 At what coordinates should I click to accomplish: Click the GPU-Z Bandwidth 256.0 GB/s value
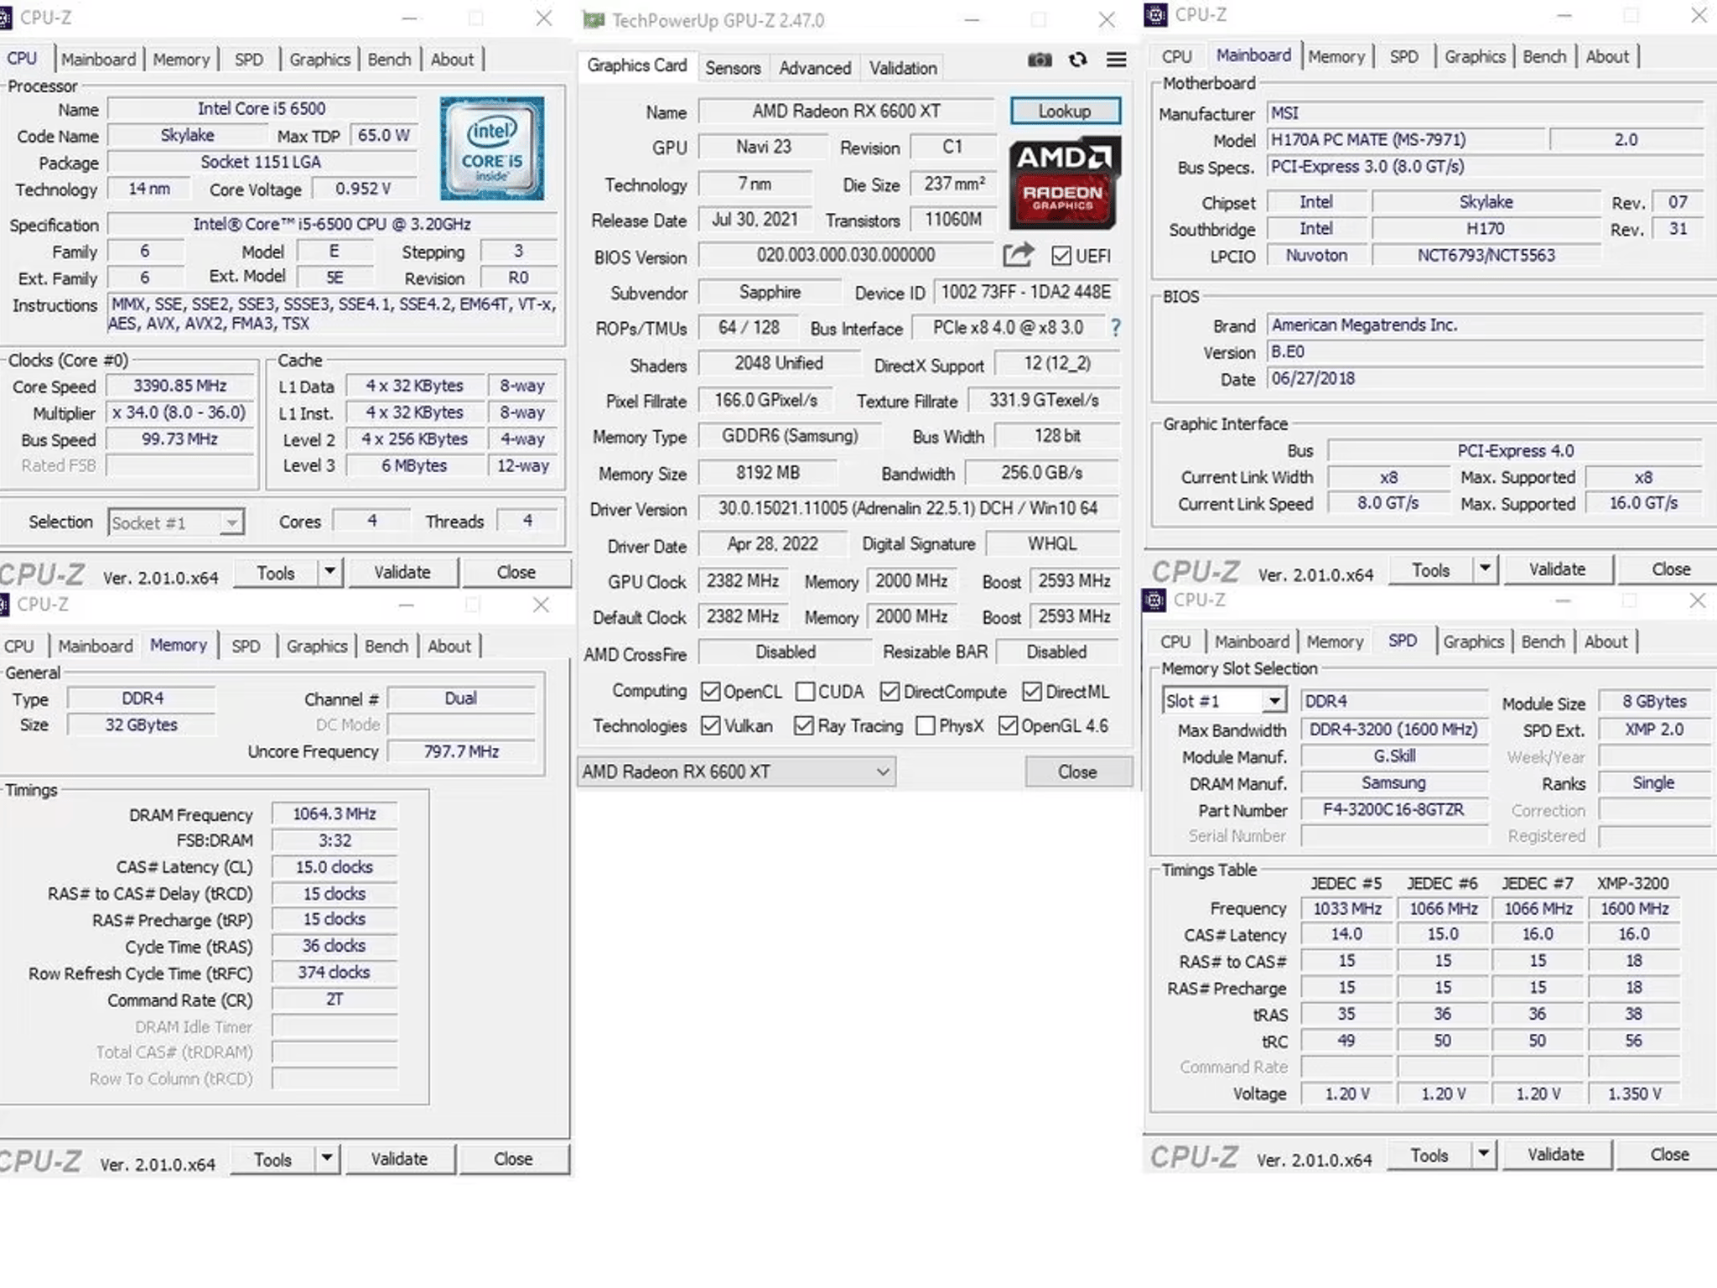(1042, 473)
